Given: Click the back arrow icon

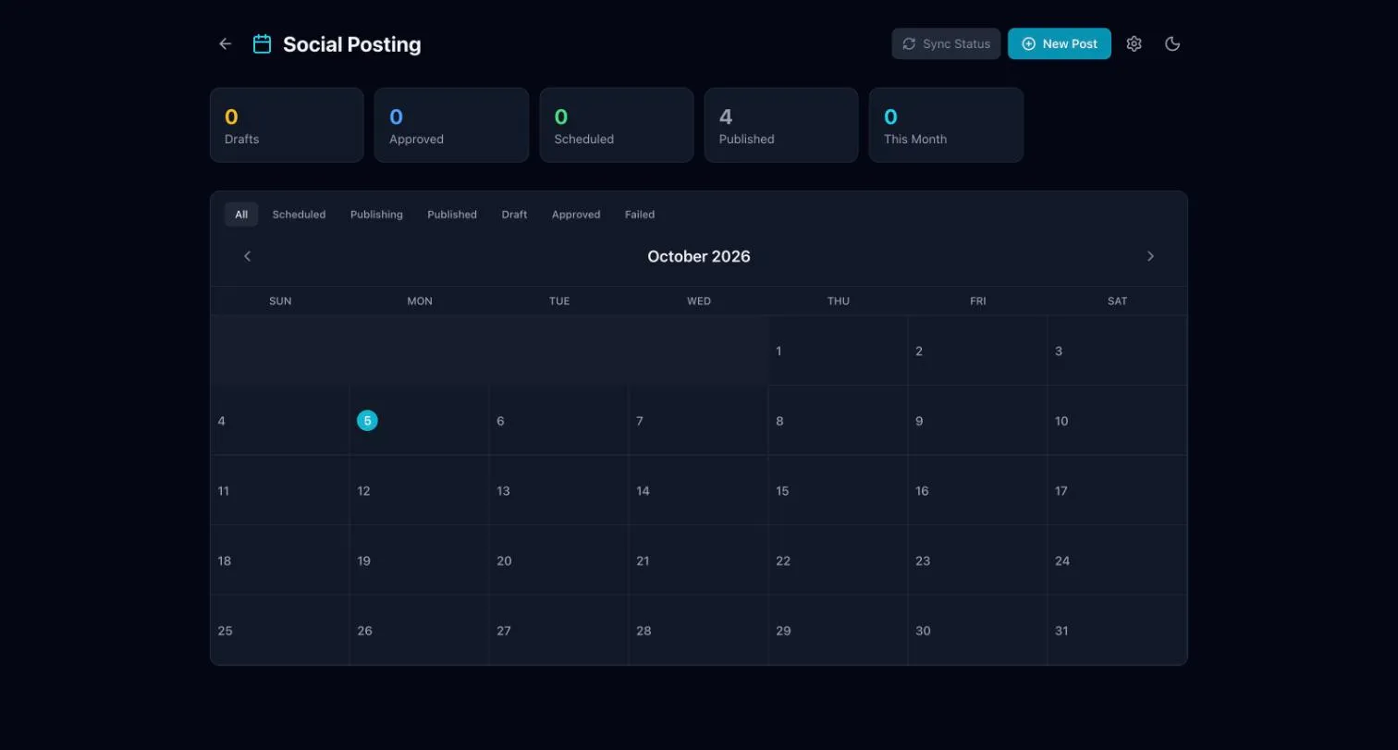Looking at the screenshot, I should pos(225,43).
